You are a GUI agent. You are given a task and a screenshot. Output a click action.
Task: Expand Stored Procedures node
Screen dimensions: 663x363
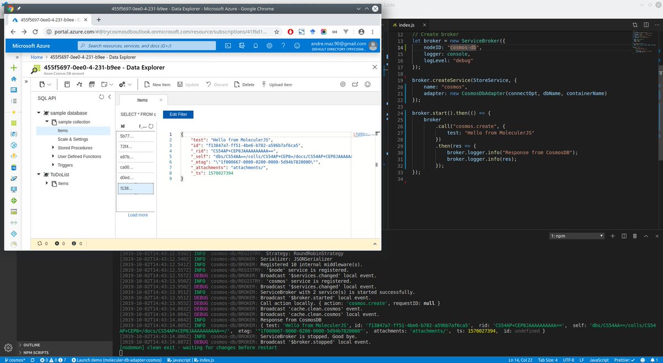[x=52, y=148]
